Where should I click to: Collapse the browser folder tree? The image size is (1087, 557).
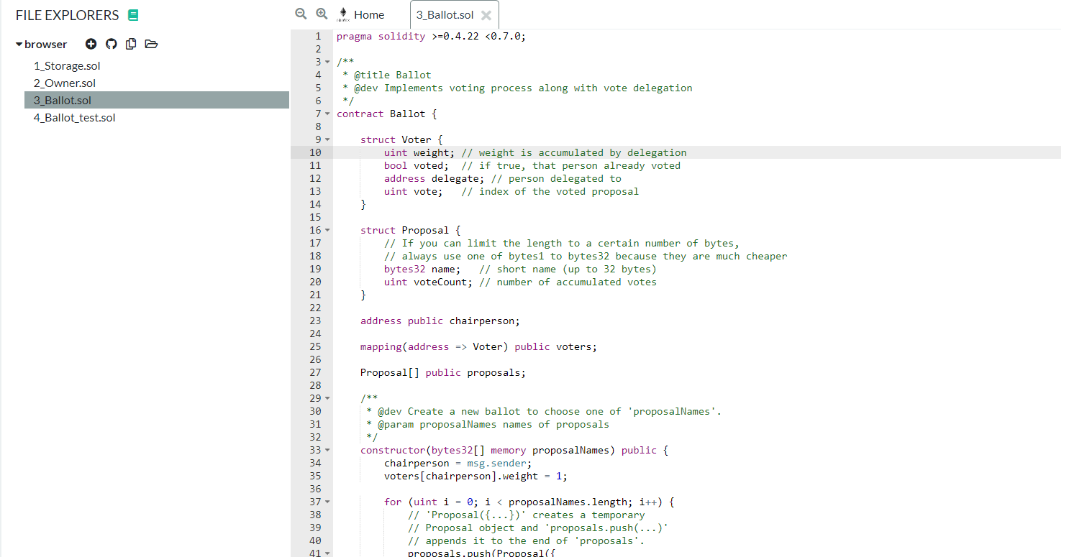click(x=19, y=45)
